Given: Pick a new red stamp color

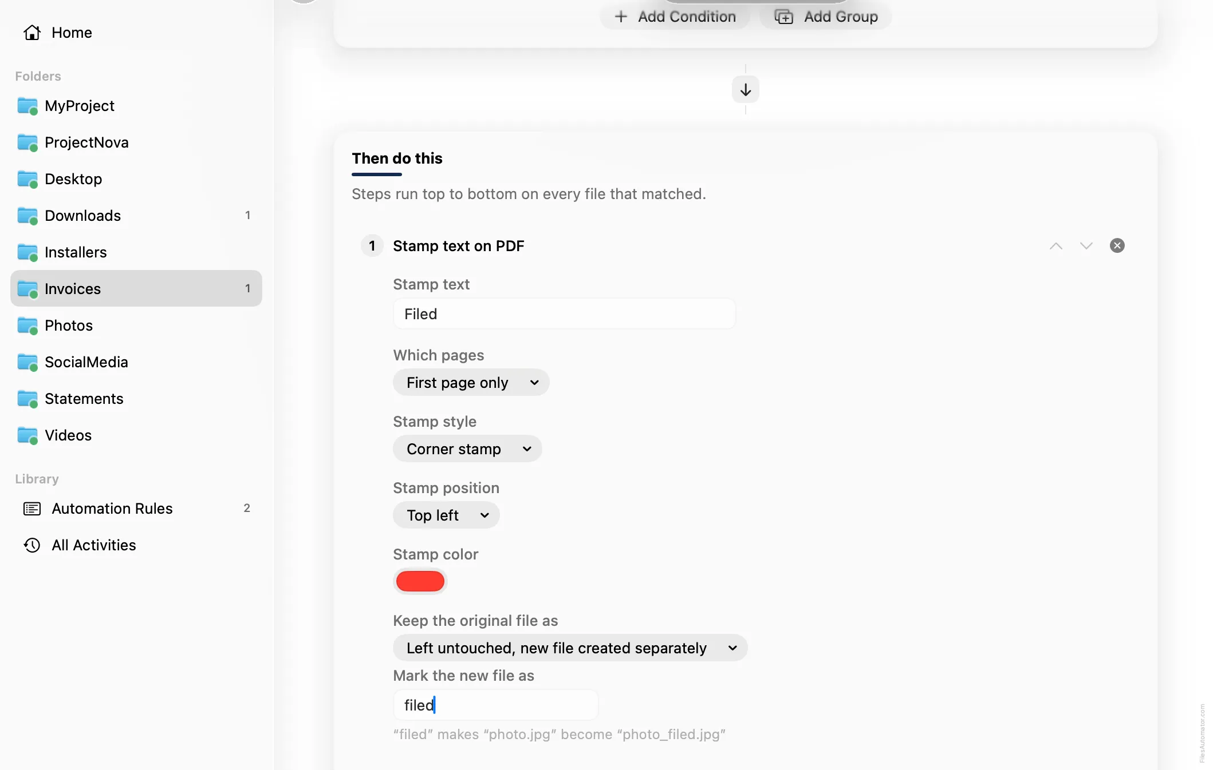Looking at the screenshot, I should 420,582.
